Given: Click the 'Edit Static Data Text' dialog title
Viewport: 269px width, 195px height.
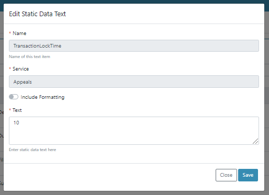Looking at the screenshot, I should pyautogui.click(x=37, y=14).
